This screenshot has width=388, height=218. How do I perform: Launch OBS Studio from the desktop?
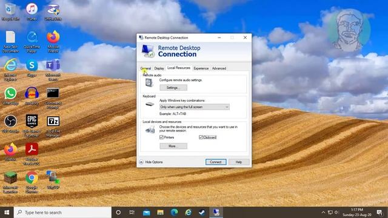[x=10, y=124]
